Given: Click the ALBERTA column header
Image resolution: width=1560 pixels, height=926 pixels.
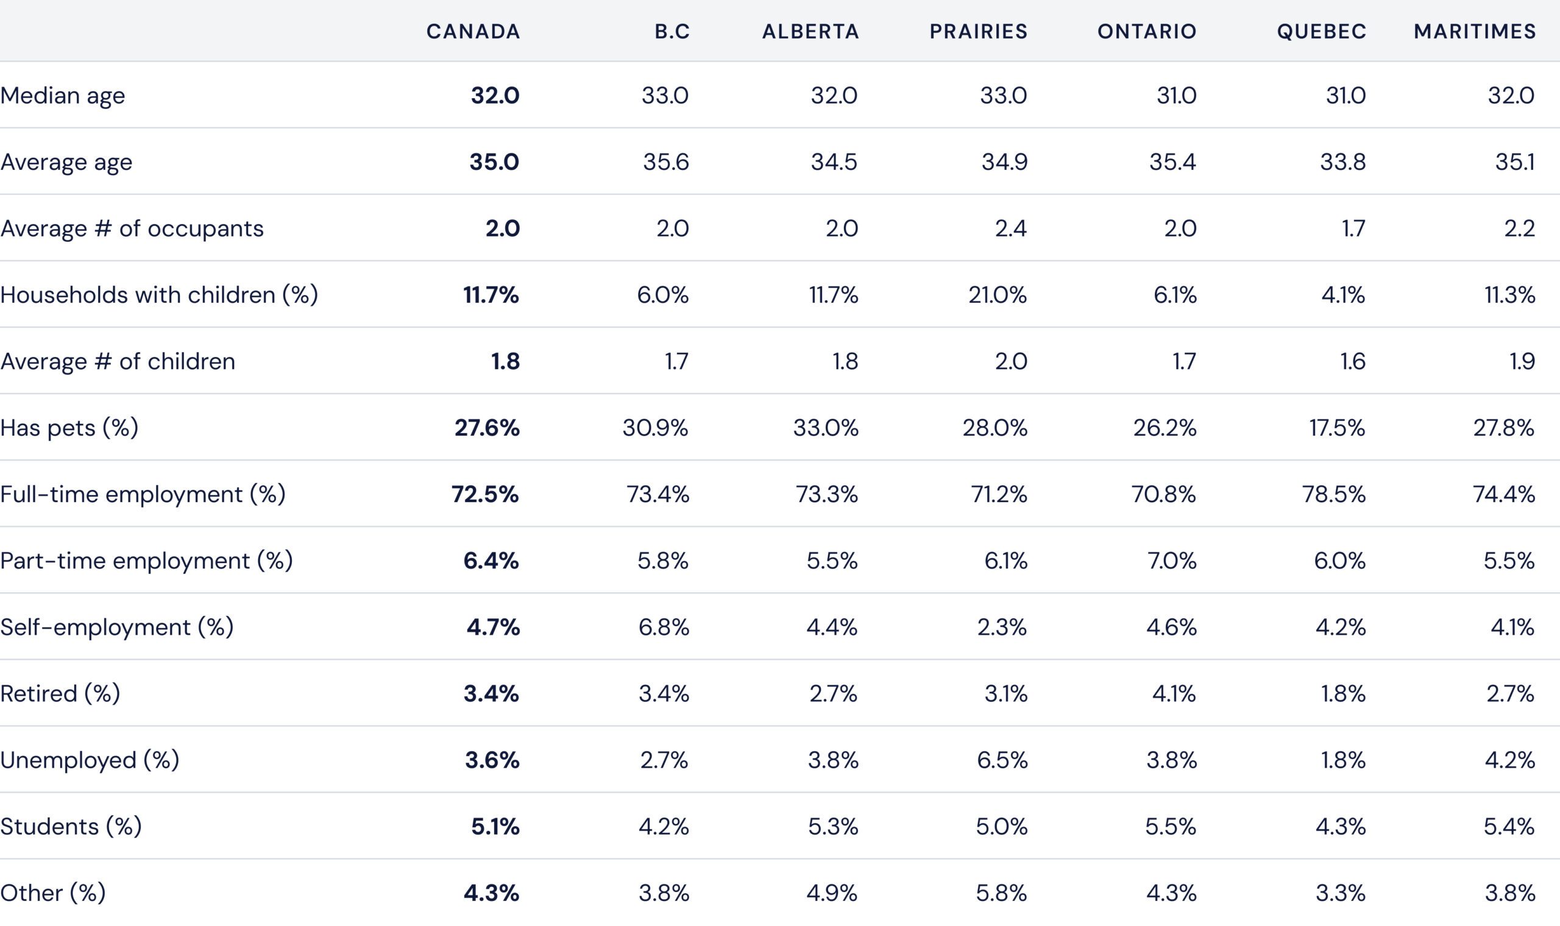Looking at the screenshot, I should pyautogui.click(x=810, y=31).
